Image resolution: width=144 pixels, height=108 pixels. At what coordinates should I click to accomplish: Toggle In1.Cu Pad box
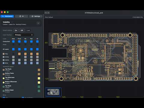click(31, 57)
